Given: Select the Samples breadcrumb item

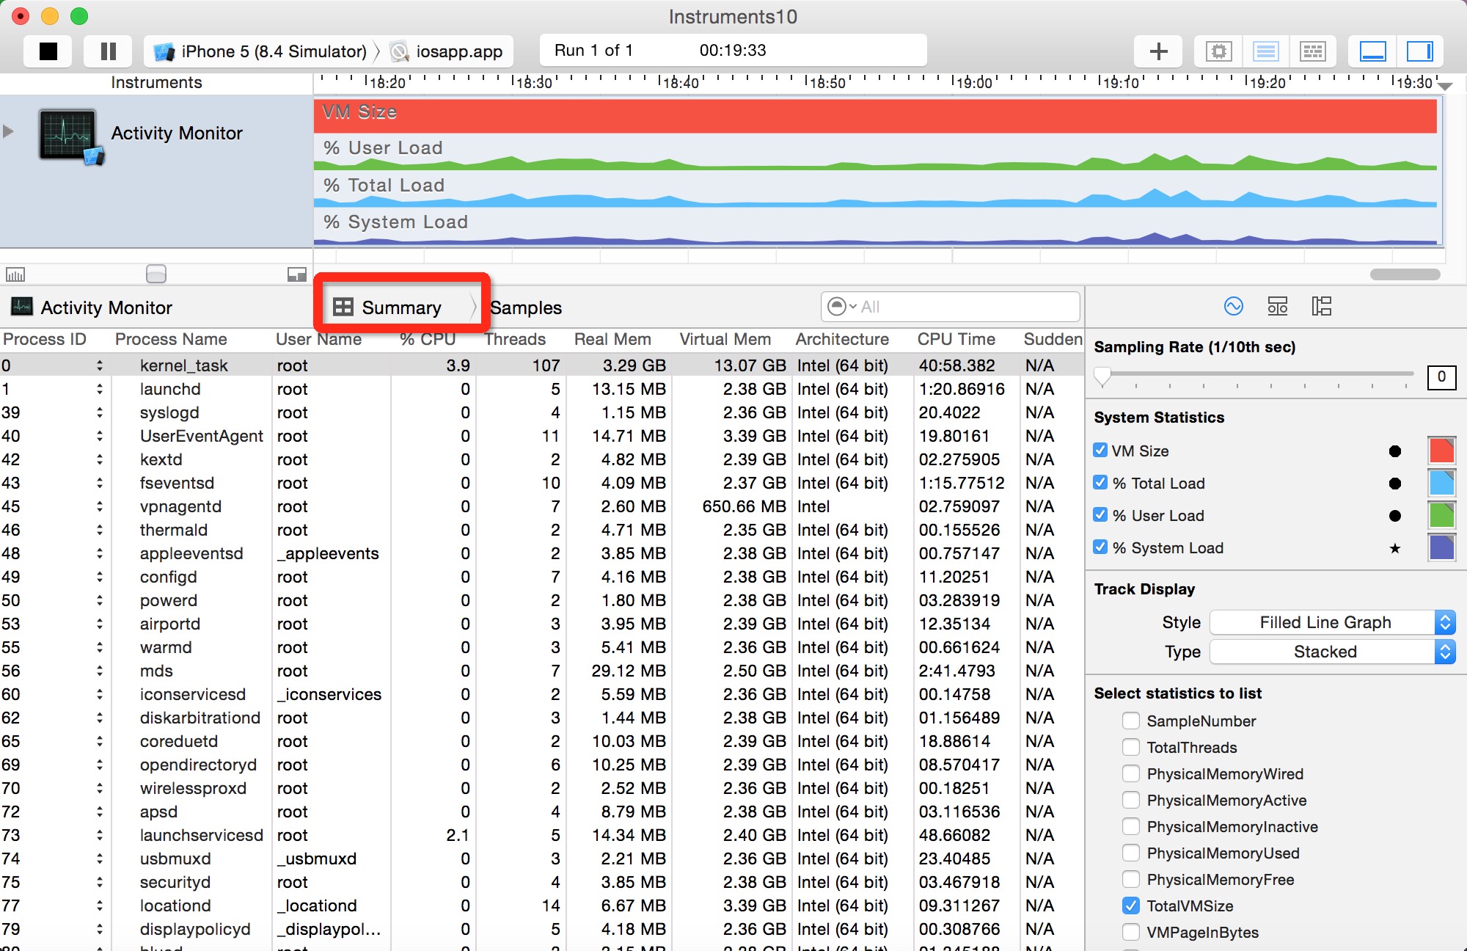Looking at the screenshot, I should point(526,308).
